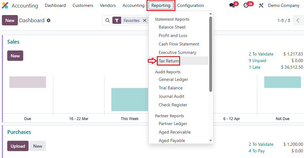Remove the Favorites filter tag
The width and height of the screenshot is (304, 158).
(145, 20)
